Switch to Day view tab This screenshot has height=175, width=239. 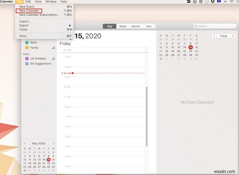110,26
